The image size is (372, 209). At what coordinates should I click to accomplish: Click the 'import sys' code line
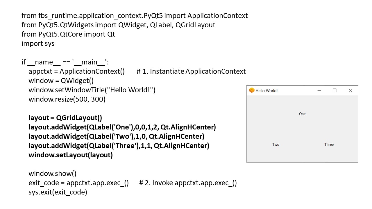point(38,44)
